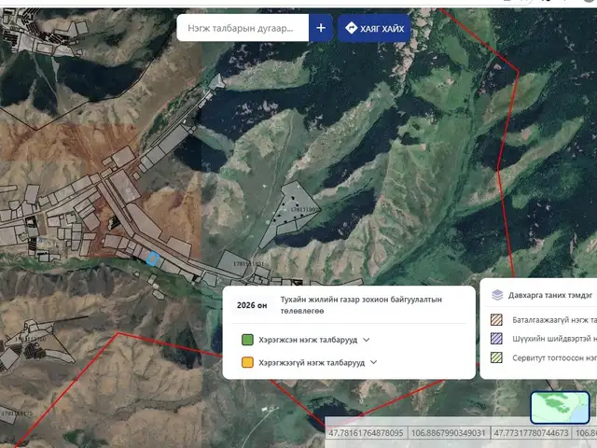Select the 2026 он year label
Screen dimensions: 597x448
click(x=252, y=305)
